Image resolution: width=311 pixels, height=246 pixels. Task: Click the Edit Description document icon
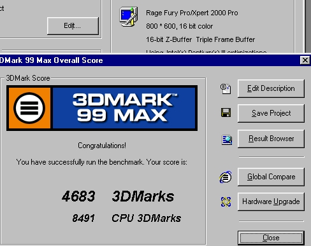tap(226, 89)
